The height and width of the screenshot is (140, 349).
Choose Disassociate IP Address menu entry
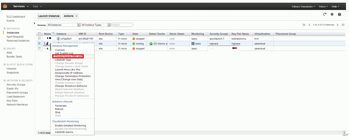click(x=69, y=73)
